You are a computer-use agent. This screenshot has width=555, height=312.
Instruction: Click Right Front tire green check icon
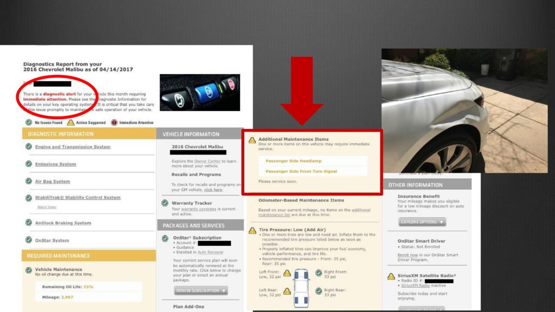(319, 273)
